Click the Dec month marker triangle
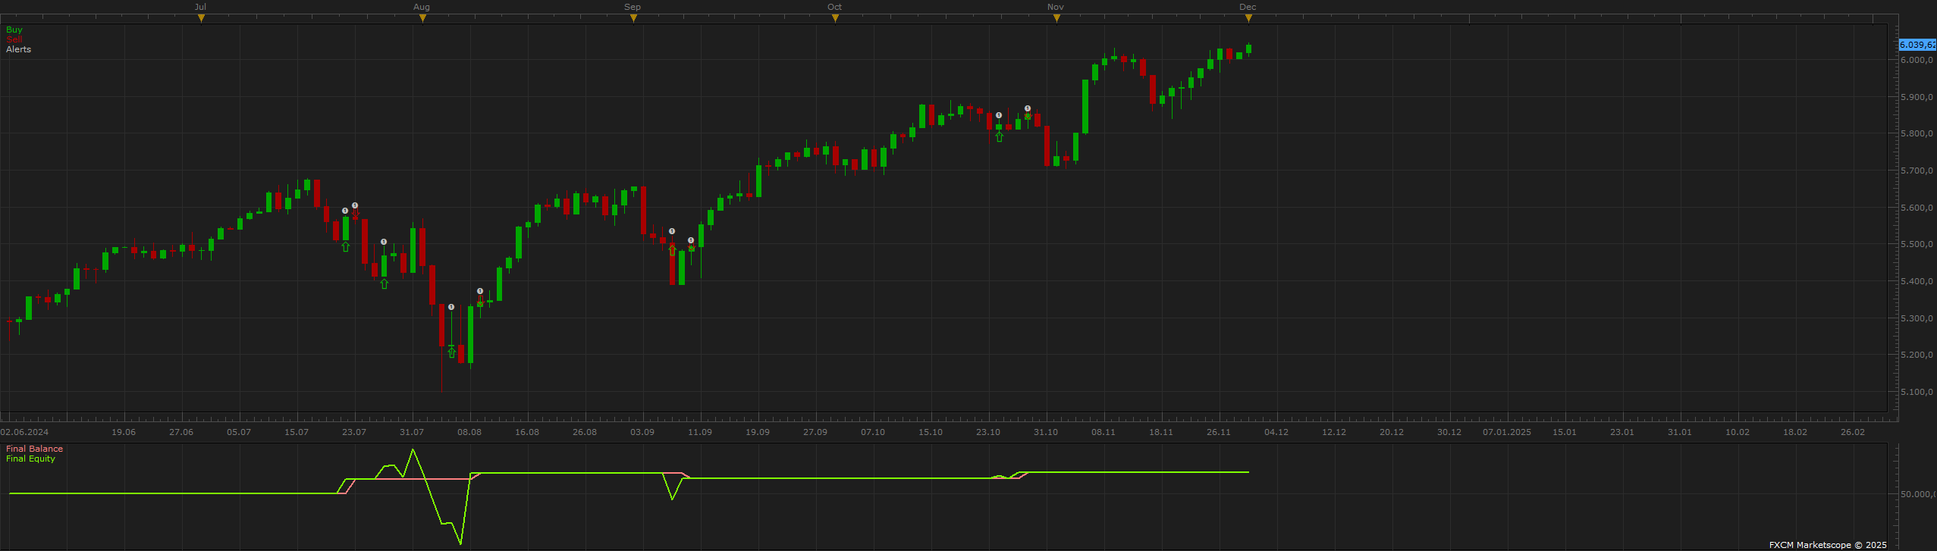The height and width of the screenshot is (551, 1937). point(1248,18)
